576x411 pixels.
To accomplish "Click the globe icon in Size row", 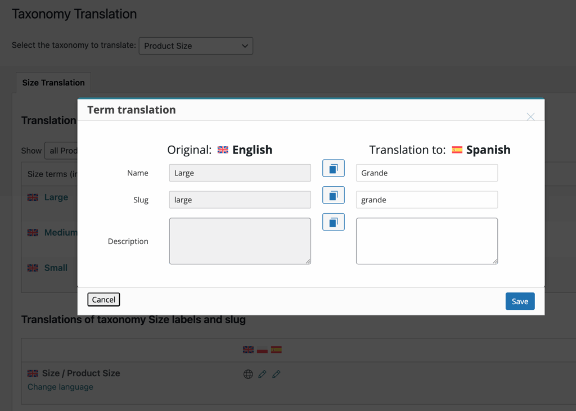I will [248, 374].
